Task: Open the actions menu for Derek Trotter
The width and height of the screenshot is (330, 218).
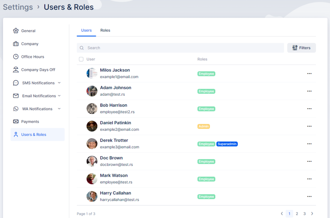Action: click(x=309, y=144)
